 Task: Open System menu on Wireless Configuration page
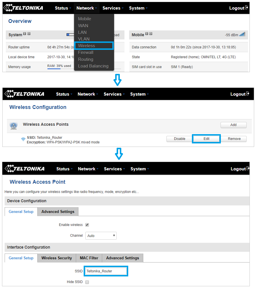[x=139, y=94]
